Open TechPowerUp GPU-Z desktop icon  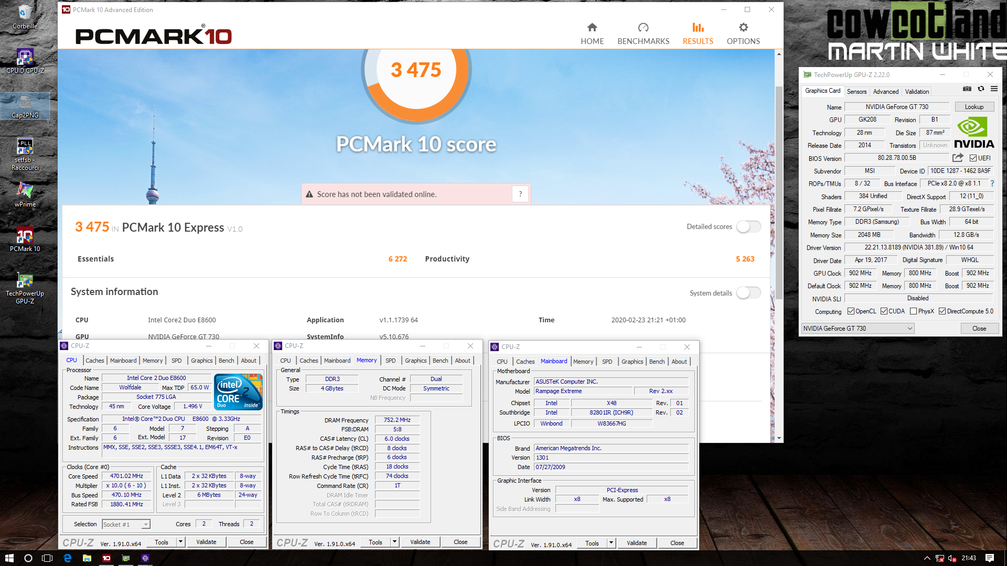[x=25, y=288]
